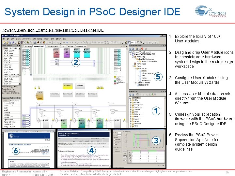Click the Save toolbar icon

(x=10, y=42)
